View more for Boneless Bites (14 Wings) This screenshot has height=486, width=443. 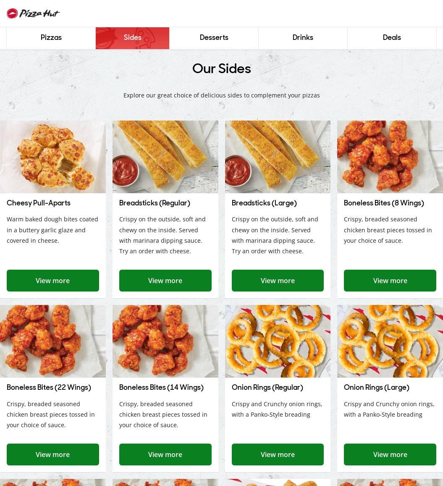165,454
